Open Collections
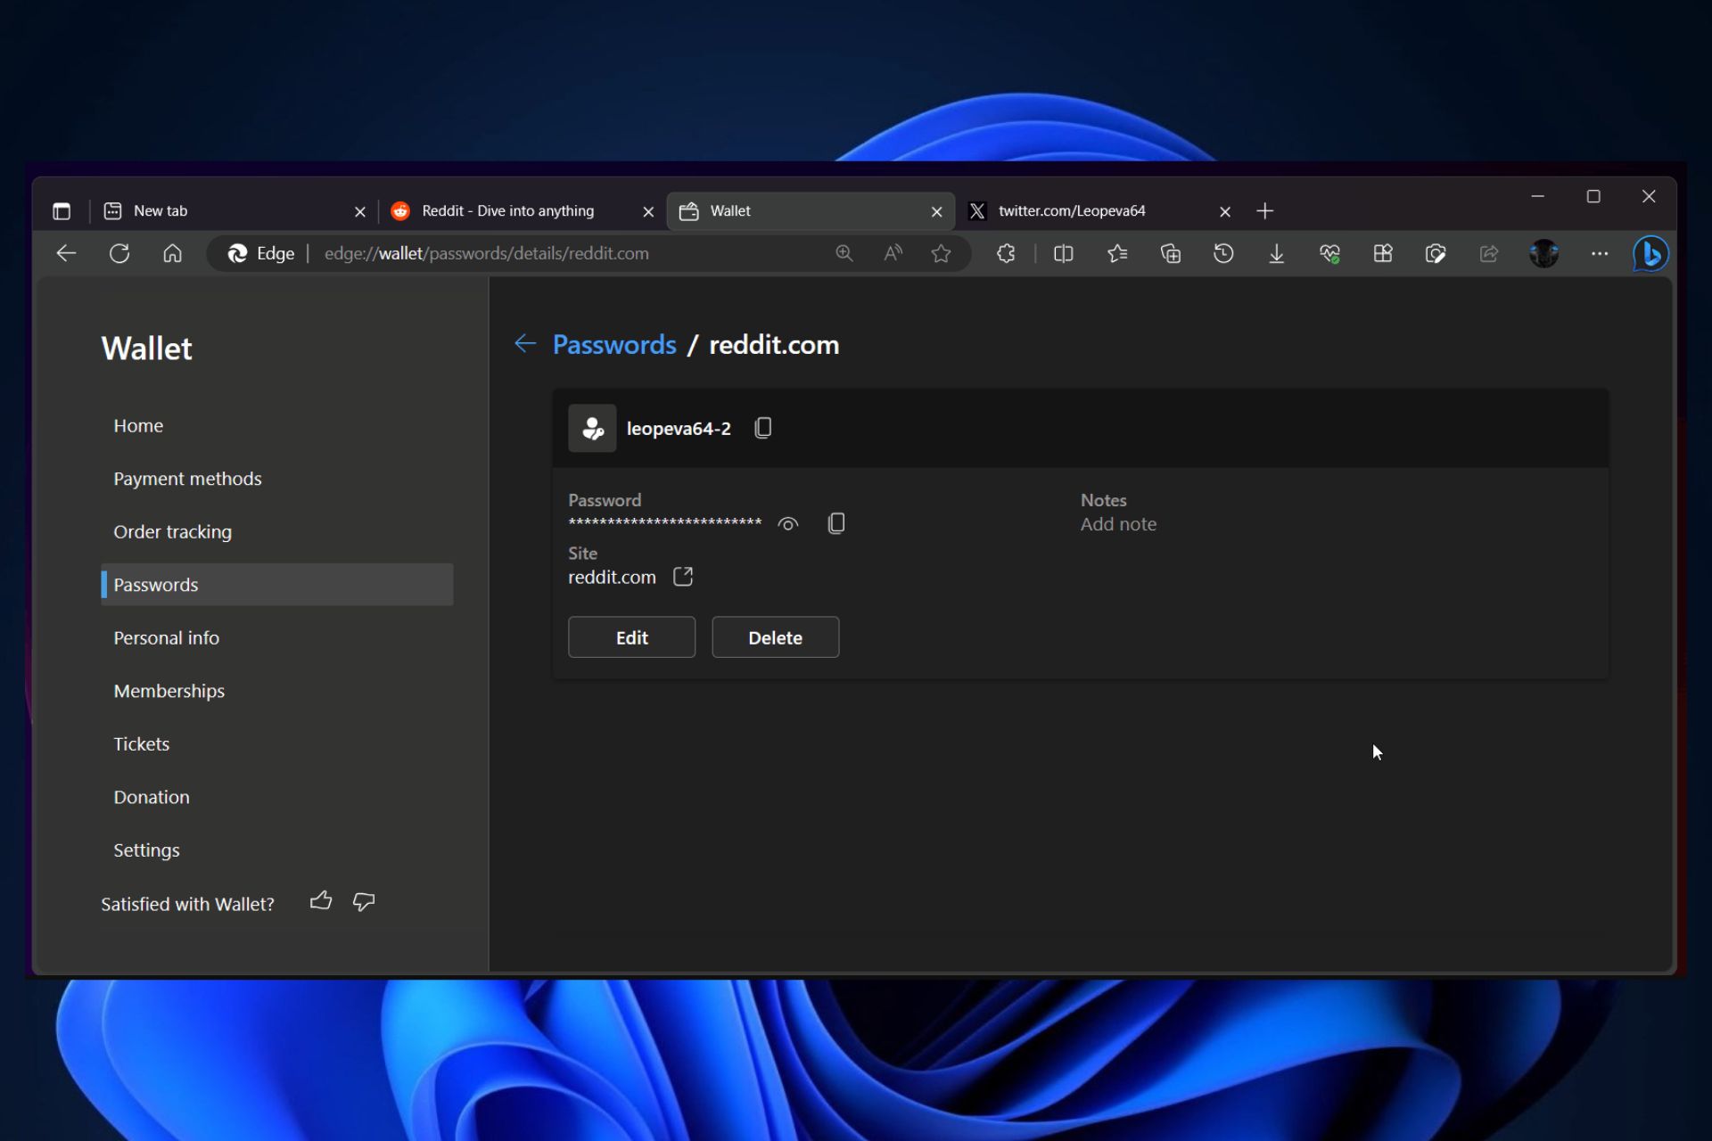The image size is (1712, 1141). coord(1171,253)
